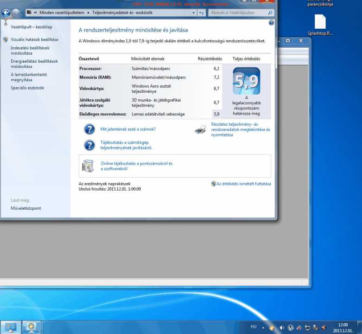
Task: Click the 7,2 memory subscore
Action: click(x=216, y=77)
